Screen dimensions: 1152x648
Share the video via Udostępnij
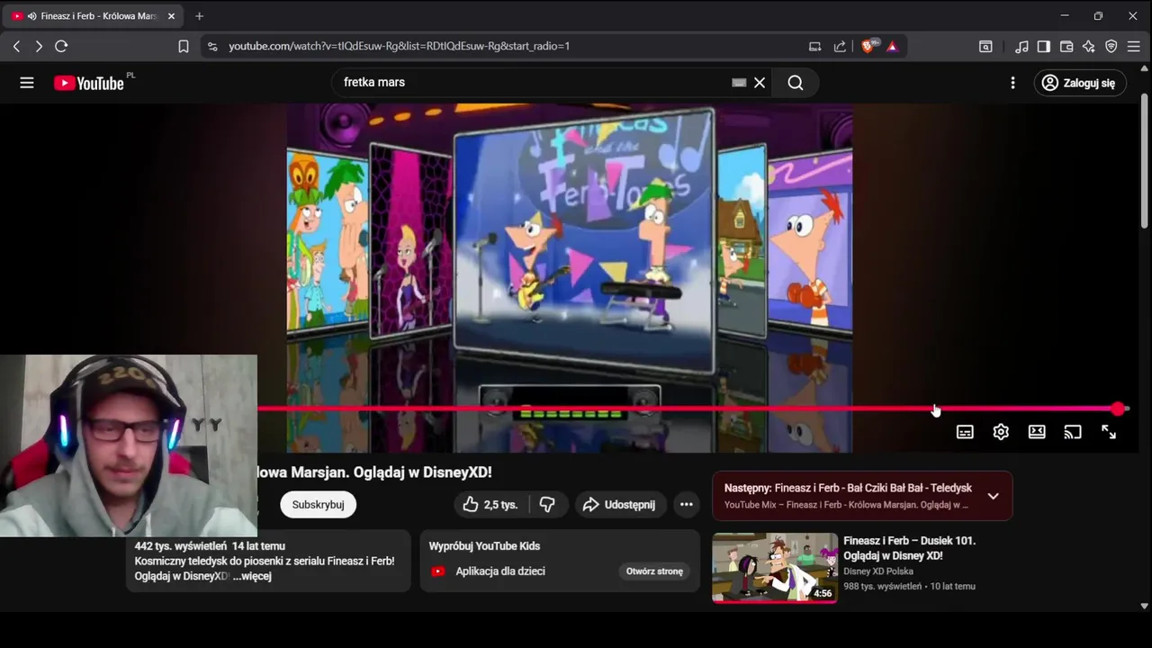621,505
